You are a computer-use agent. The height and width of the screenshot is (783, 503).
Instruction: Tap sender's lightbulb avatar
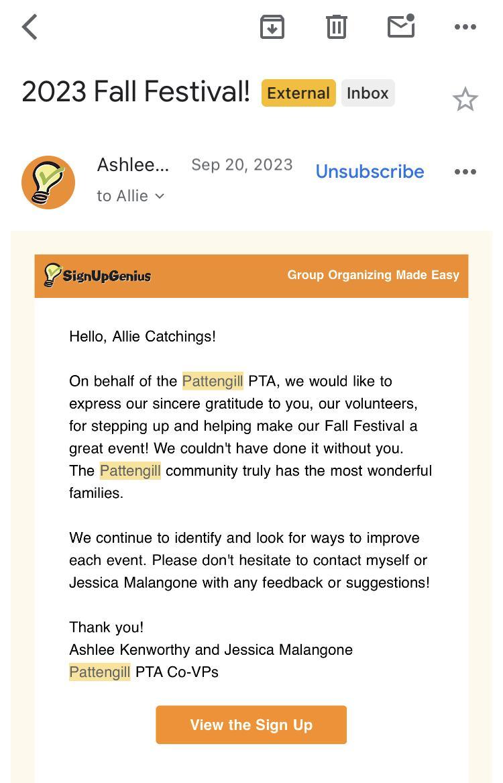coord(48,182)
